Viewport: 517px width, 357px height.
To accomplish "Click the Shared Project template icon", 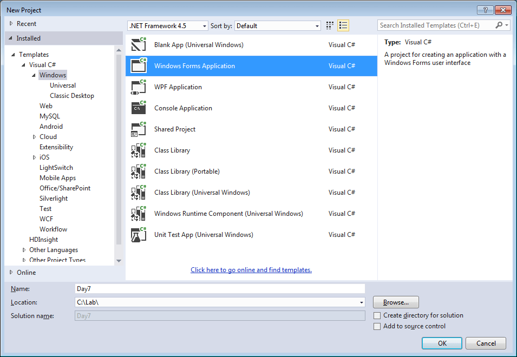I will [x=138, y=129].
